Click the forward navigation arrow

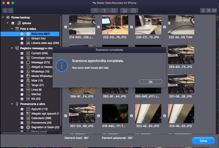tap(11, 11)
